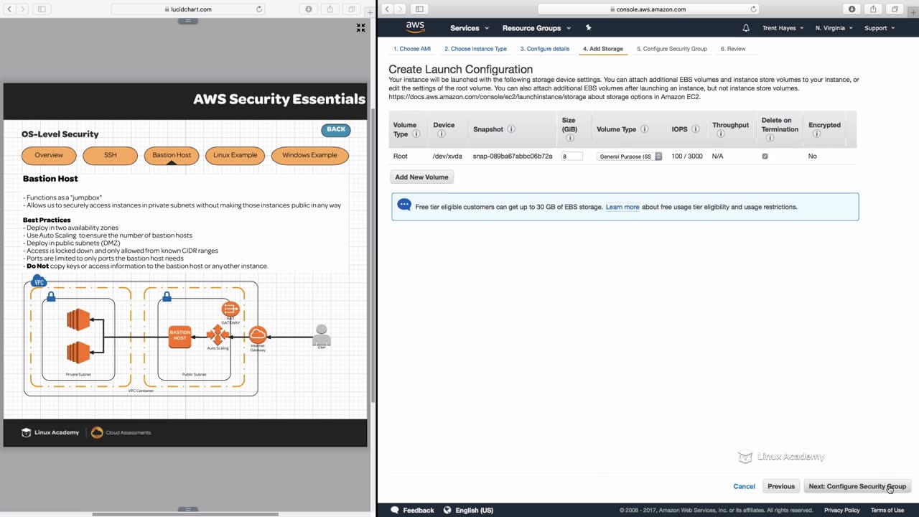Click the info icon next to IOPS
The image size is (919, 517).
tap(696, 129)
